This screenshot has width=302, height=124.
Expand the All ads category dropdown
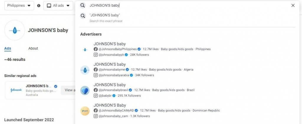[58, 6]
